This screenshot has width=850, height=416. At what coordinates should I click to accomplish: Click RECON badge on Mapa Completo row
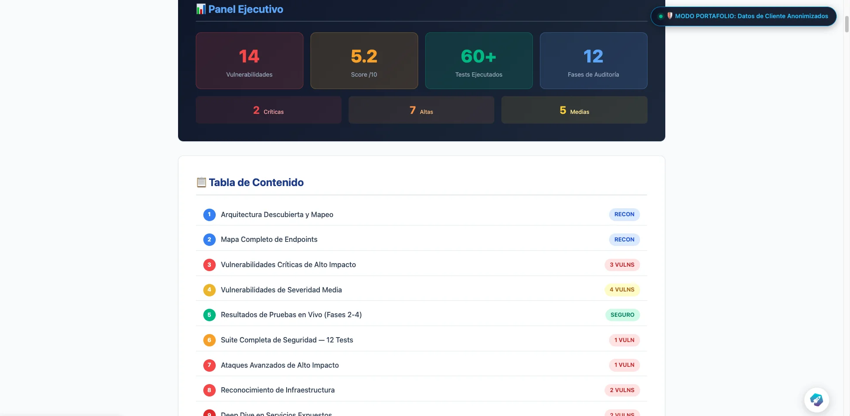click(x=624, y=239)
